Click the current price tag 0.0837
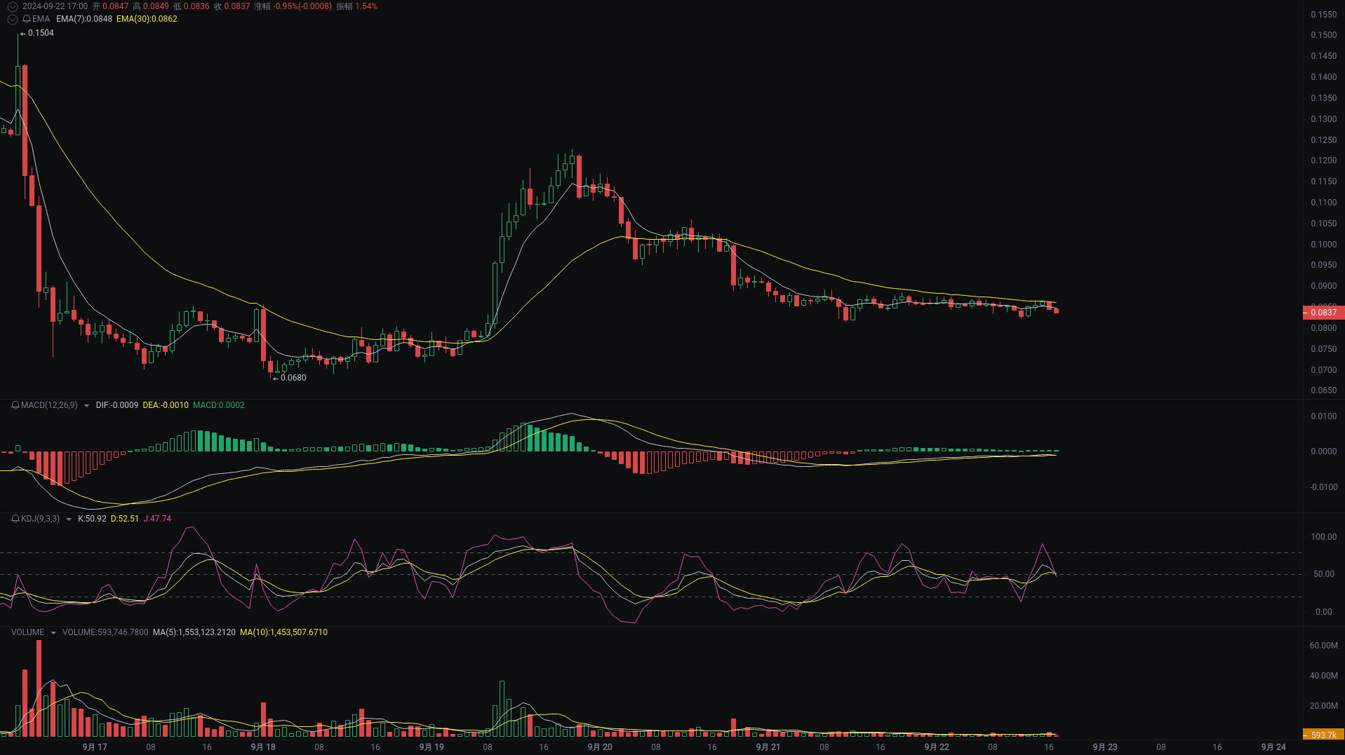Screen dimensions: 1345x755 tap(1323, 313)
